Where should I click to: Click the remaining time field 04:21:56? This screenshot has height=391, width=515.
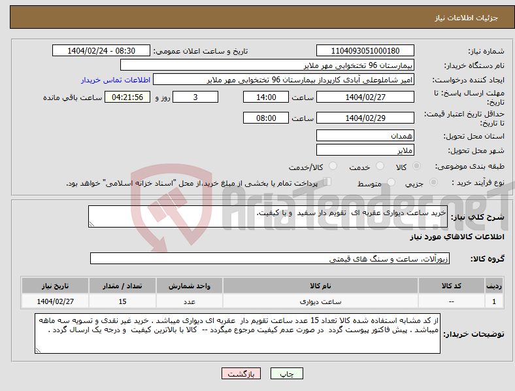(x=127, y=97)
